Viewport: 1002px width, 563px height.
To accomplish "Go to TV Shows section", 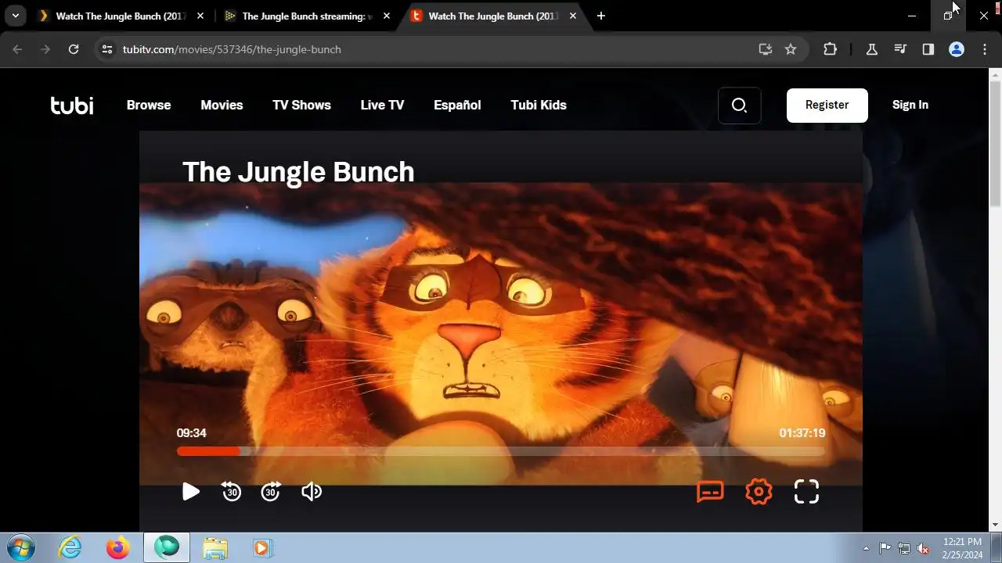I will [301, 105].
